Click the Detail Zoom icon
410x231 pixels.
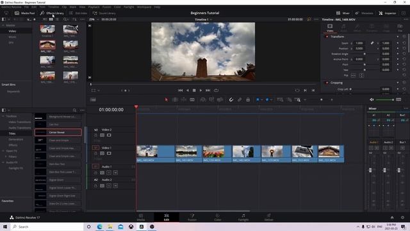point(289,100)
